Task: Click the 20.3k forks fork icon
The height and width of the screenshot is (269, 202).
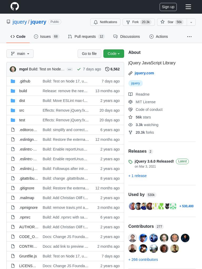Action: tap(130, 132)
